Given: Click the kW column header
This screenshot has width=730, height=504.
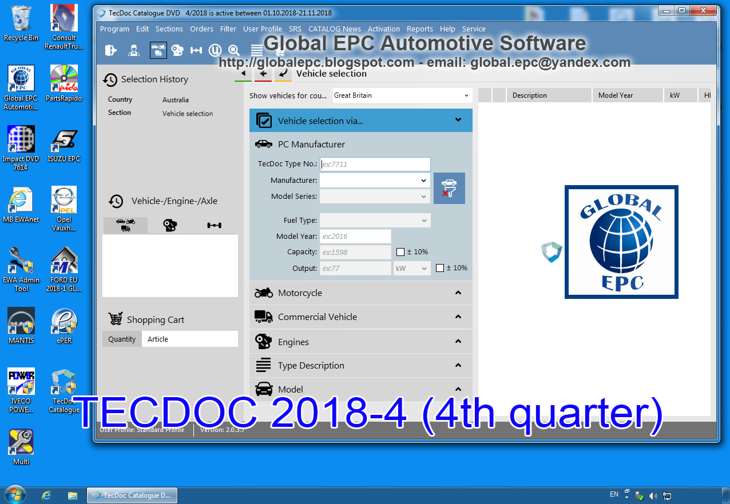Looking at the screenshot, I should (680, 95).
